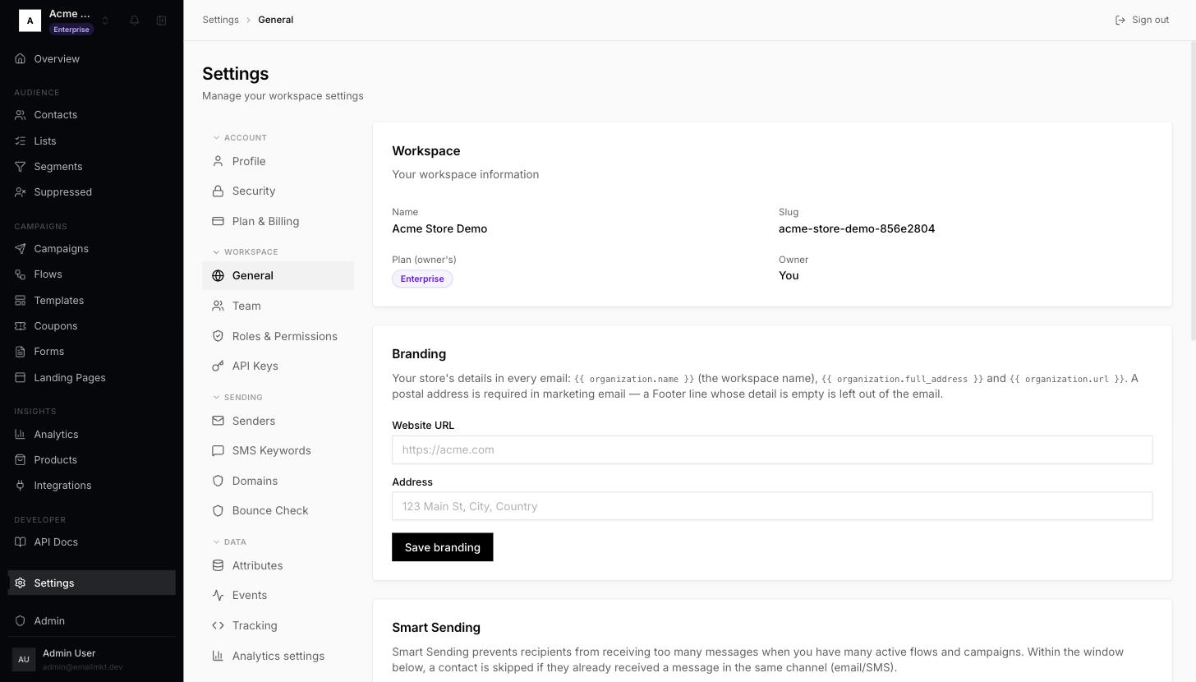Viewport: 1196px width, 682px height.
Task: Click the Campaigns paper-plane icon
Action: (21, 249)
